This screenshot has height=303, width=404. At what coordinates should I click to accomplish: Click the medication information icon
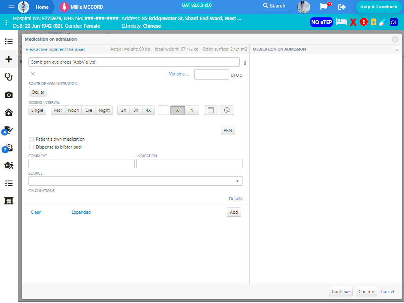pos(245,62)
